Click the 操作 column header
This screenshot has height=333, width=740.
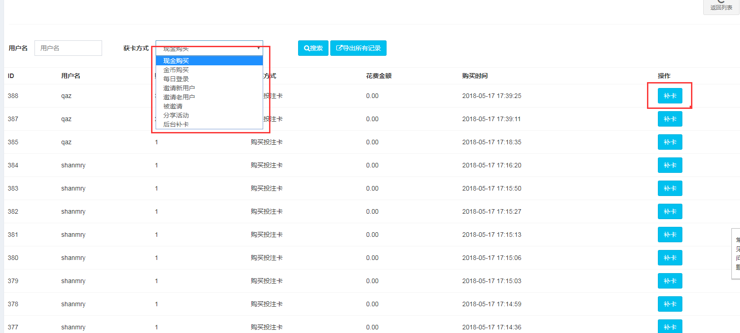(x=664, y=76)
